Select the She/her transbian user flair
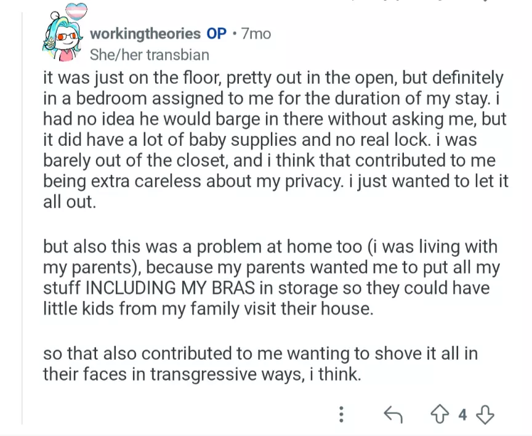Viewport: 532px width, 436px height. click(150, 55)
